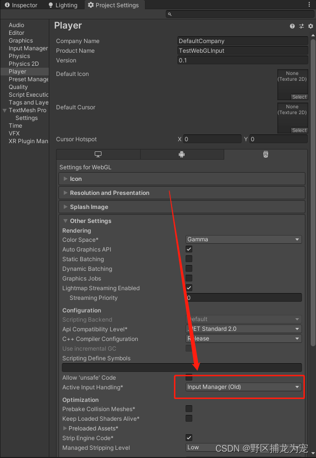Open the Active Input Handling dropdown
Viewport: 316px width, 458px height.
pyautogui.click(x=243, y=387)
